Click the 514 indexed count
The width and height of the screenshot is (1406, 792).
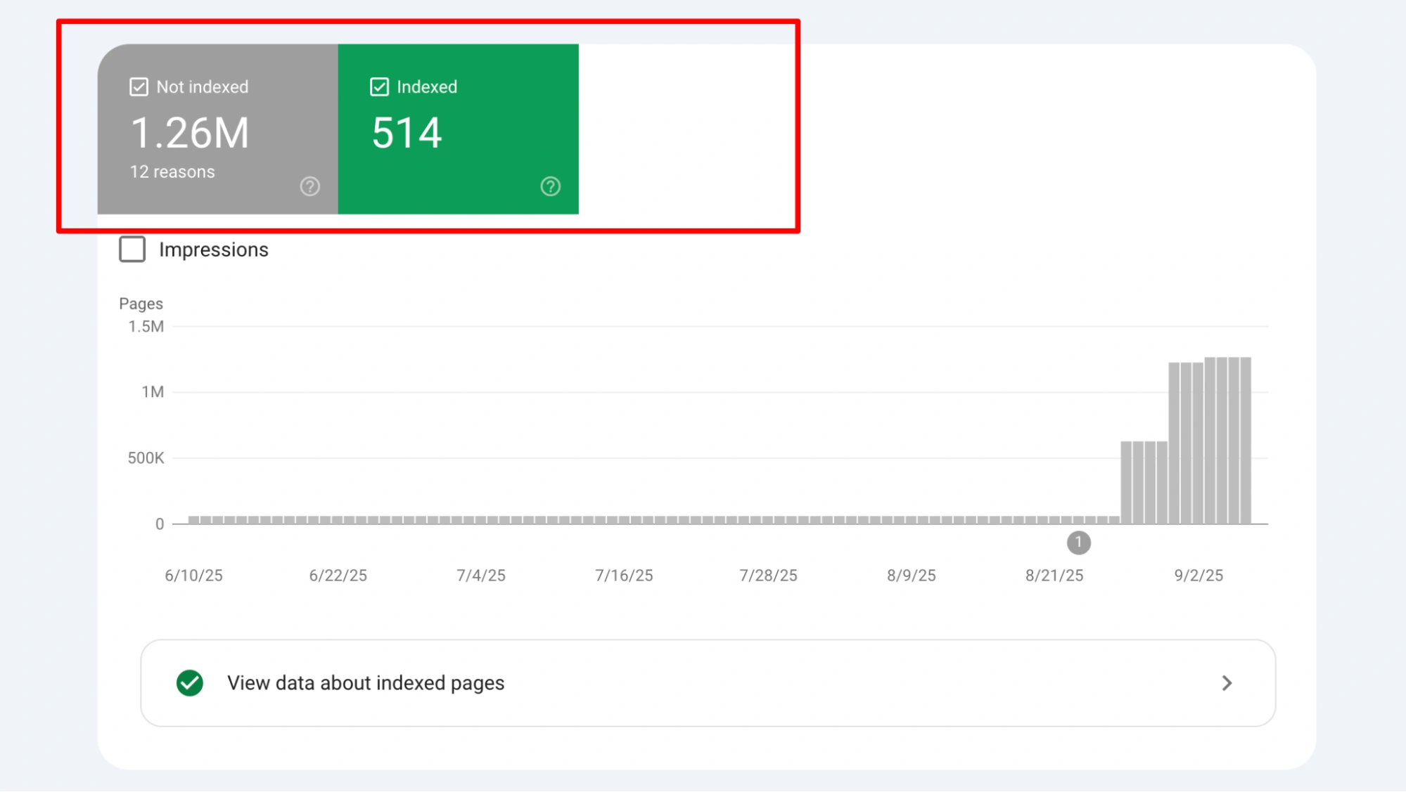tap(407, 133)
